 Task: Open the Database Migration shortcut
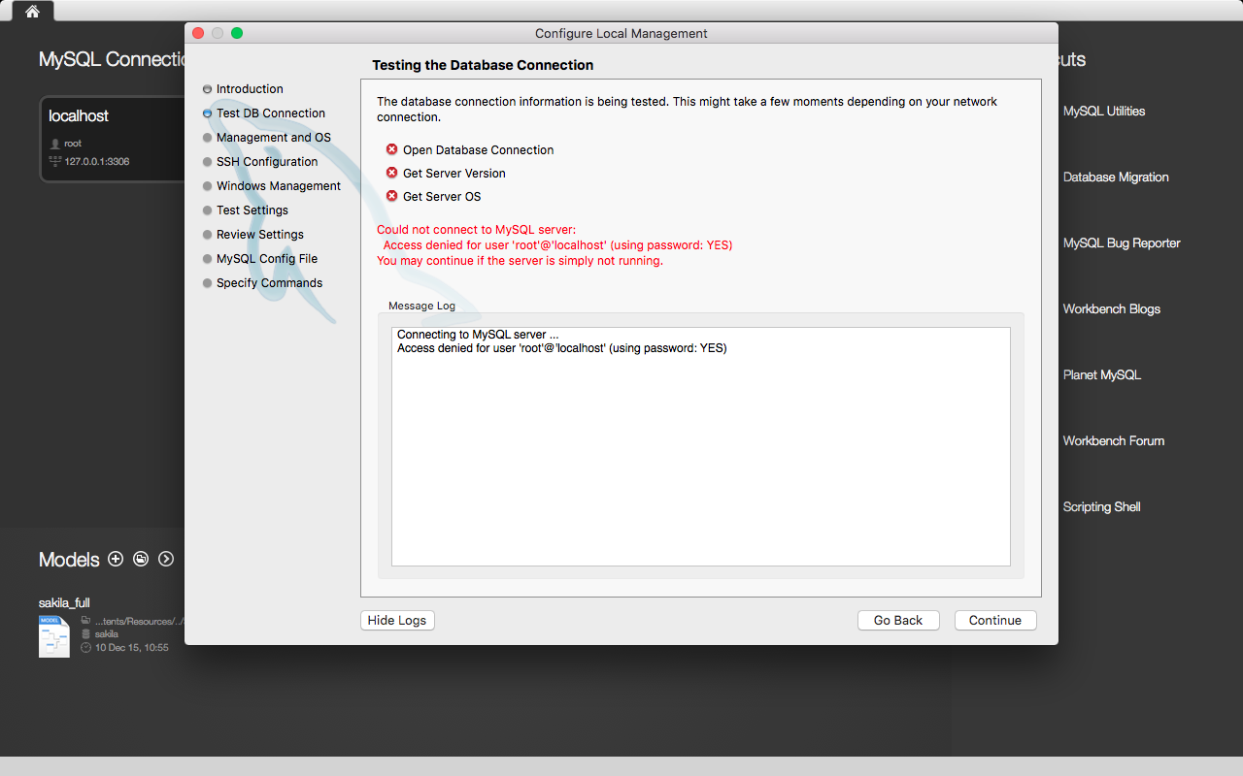pos(1116,178)
